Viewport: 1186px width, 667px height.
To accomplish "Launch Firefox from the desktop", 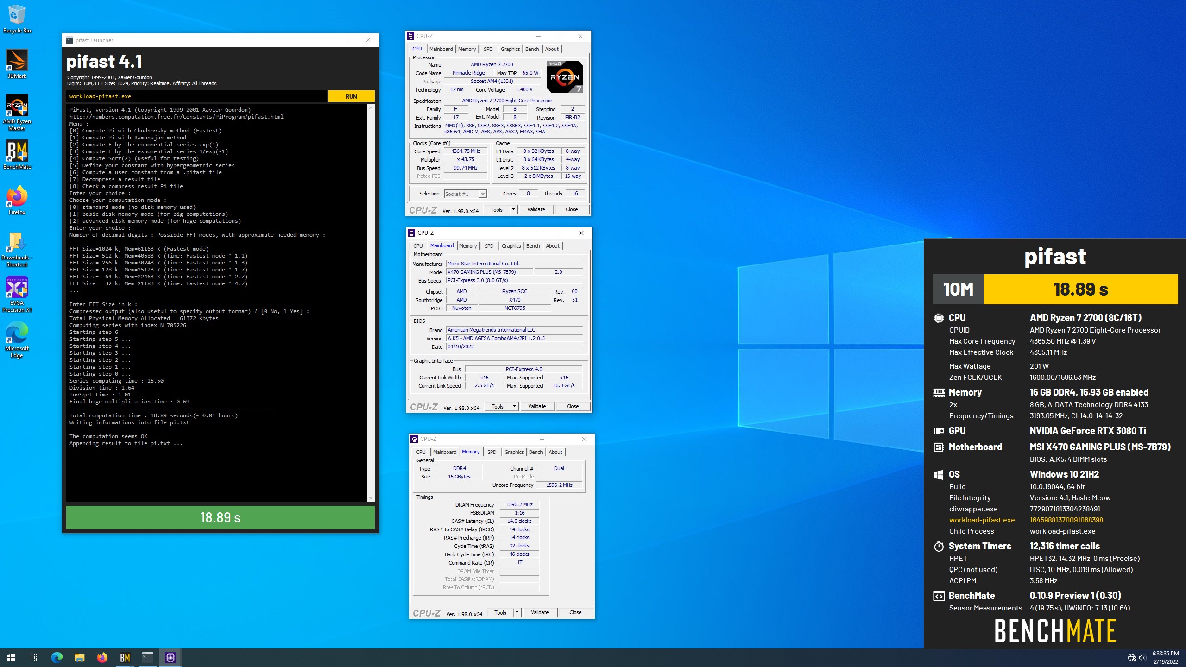I will tap(17, 200).
